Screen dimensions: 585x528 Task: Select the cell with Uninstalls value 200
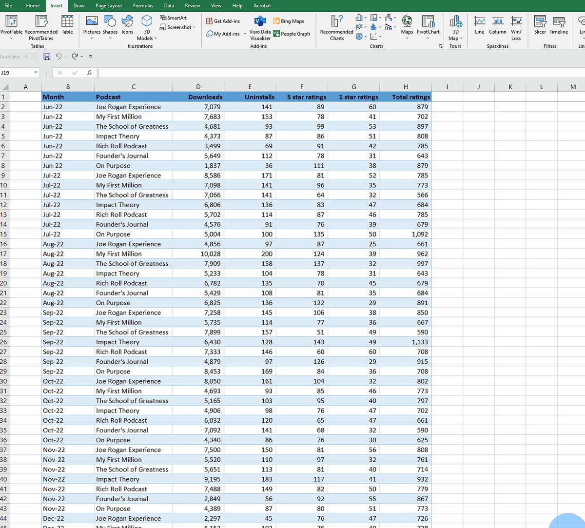[x=250, y=254]
